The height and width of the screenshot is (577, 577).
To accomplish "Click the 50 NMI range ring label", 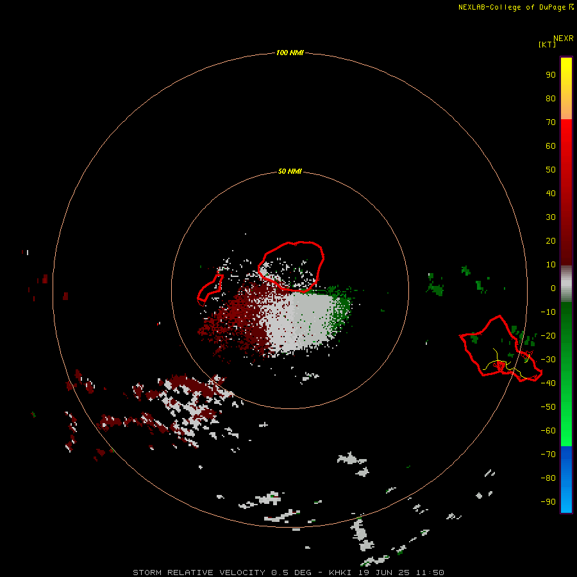I will click(x=290, y=171).
